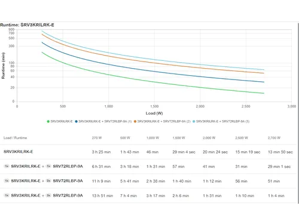
Task: Click the 500 W column header
Action: (125, 138)
